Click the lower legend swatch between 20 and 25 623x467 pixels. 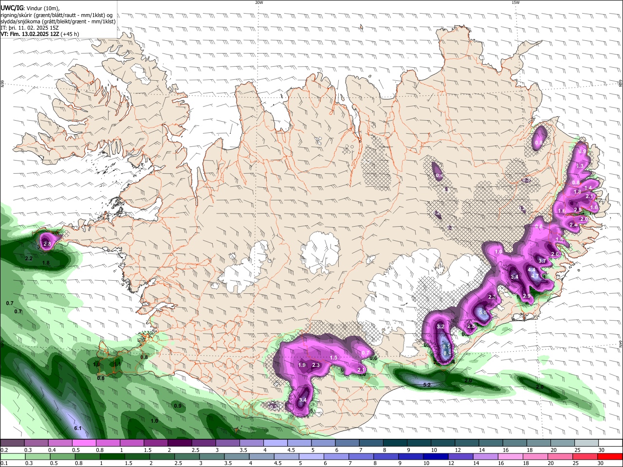[x=560, y=456]
